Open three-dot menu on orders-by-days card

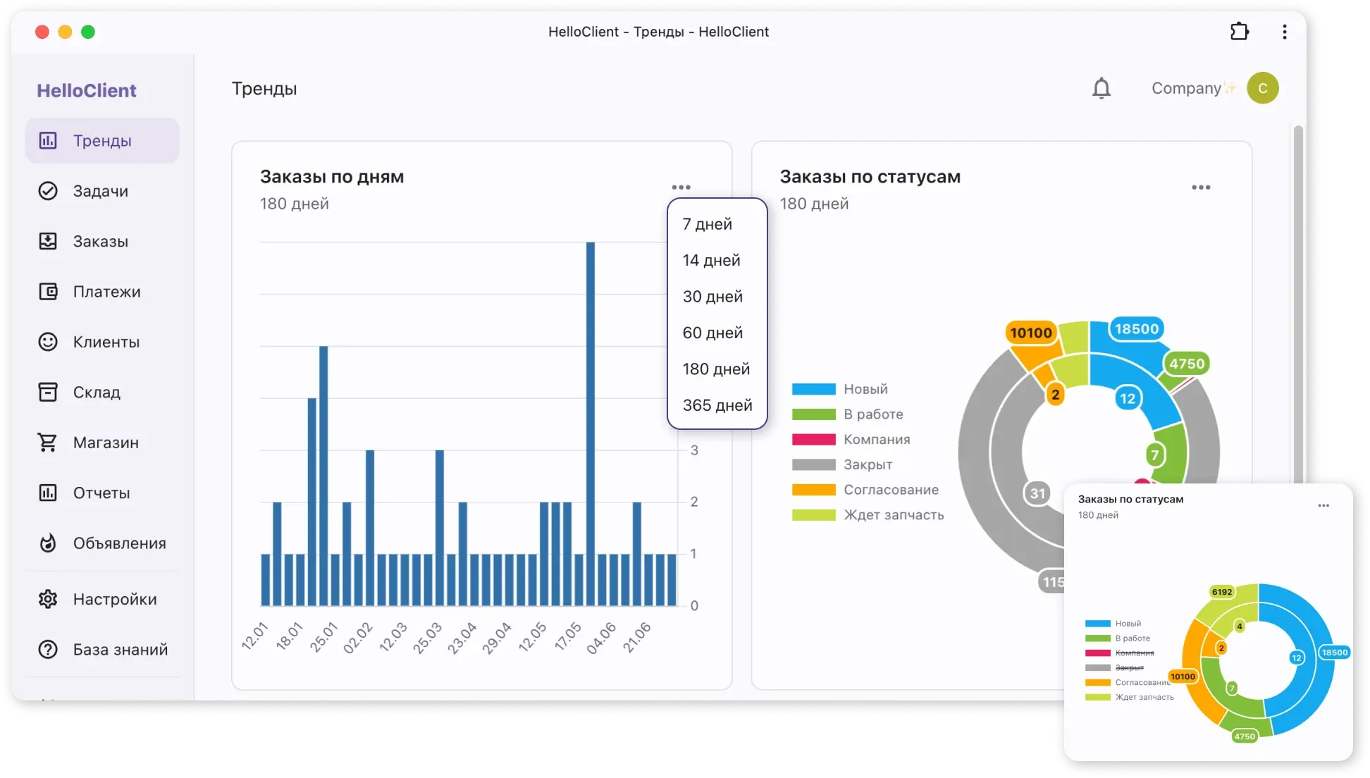pos(681,187)
